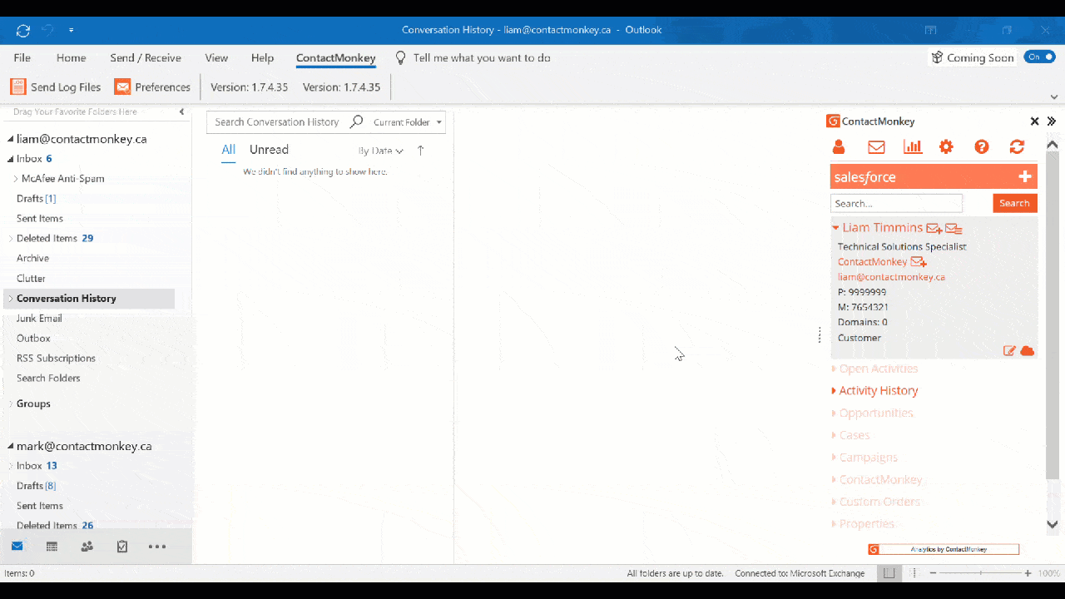Open liam@contactmonkey.ca email link in contact card
Image resolution: width=1065 pixels, height=599 pixels.
pos(891,277)
